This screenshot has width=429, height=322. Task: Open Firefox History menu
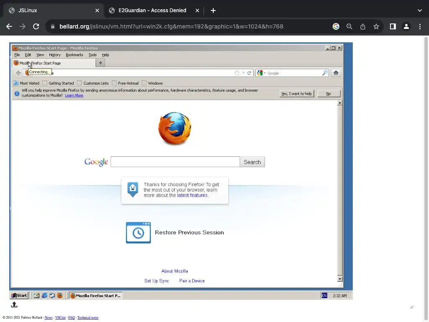click(55, 55)
